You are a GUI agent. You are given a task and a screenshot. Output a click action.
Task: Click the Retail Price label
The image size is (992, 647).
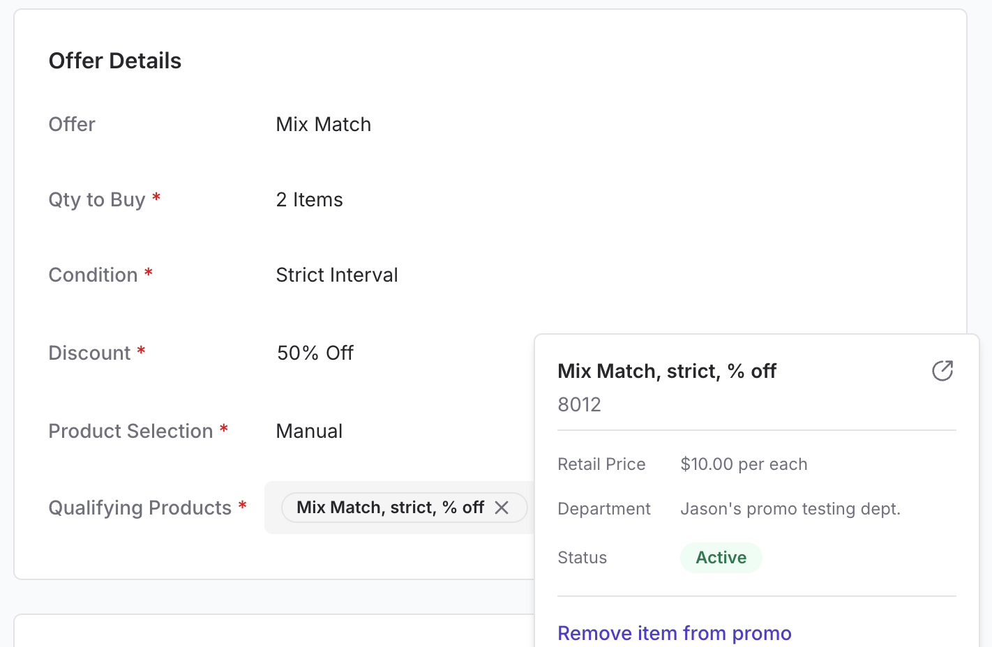(601, 464)
